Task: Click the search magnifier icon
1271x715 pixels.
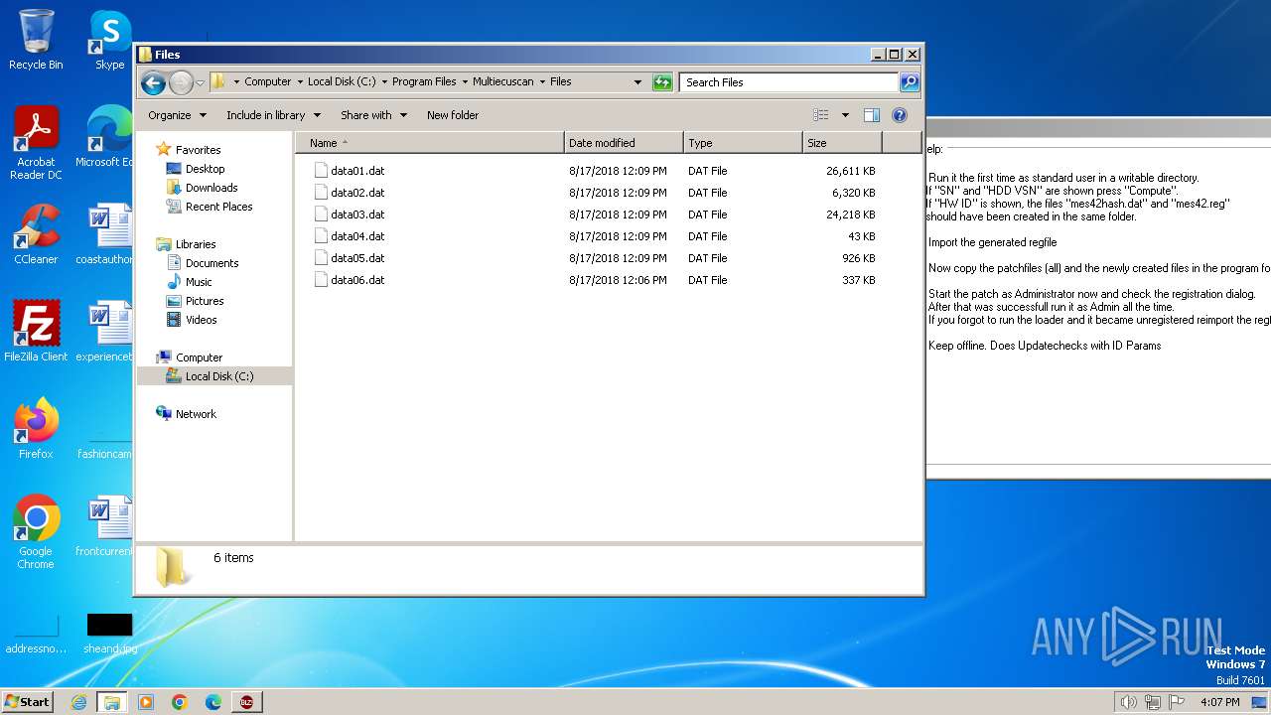Action: 909,82
